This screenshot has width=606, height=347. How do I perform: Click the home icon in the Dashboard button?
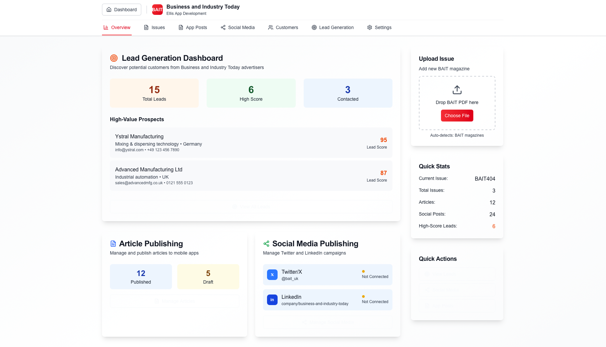pyautogui.click(x=109, y=10)
